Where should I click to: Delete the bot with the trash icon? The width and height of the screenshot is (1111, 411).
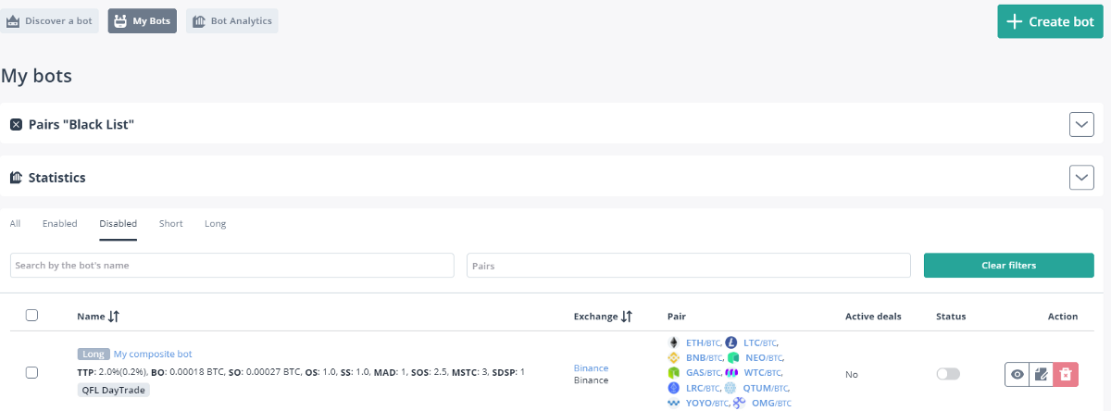(x=1066, y=374)
